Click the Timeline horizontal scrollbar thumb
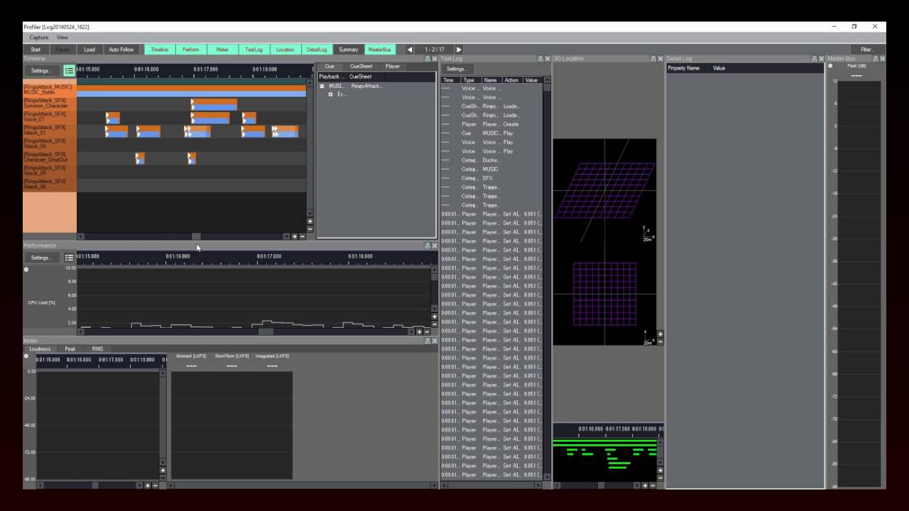 tap(196, 236)
